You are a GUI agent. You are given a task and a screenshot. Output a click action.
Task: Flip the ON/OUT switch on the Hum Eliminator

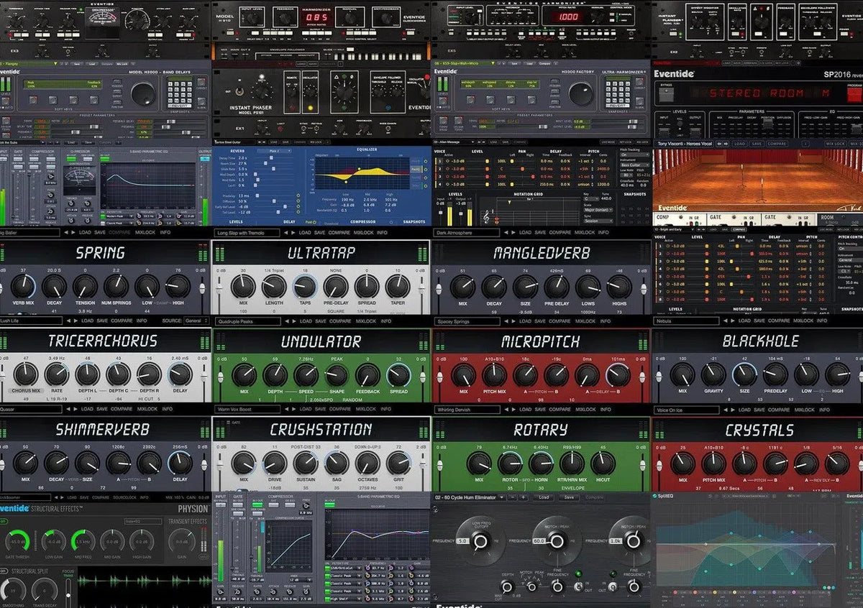(578, 586)
